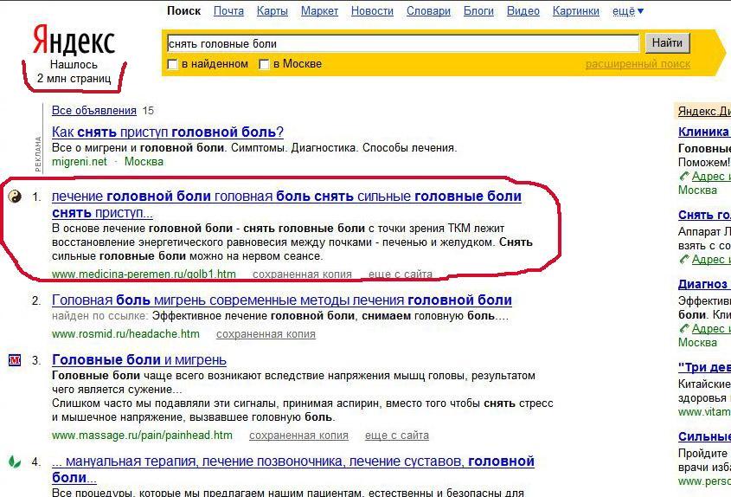This screenshot has height=497, width=731.
Task: Open sidebar ad 'Сильные'
Action: point(704,436)
